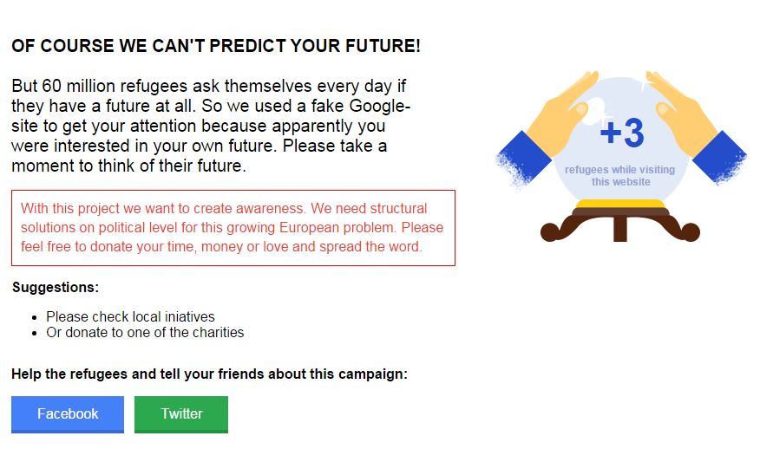This screenshot has height=475, width=760.
Task: Click the brown crystal ball stand
Action: point(619,226)
